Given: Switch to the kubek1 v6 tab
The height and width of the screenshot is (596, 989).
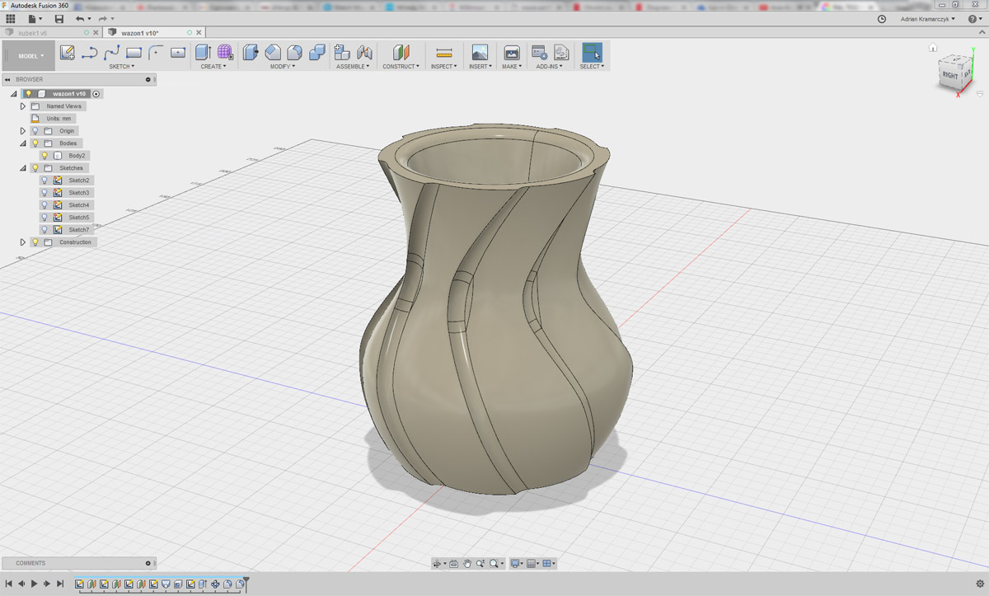Looking at the screenshot, I should coord(33,33).
